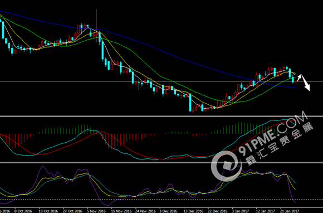Click the 3 Jan 2017 date label
This screenshot has width=323, height=213.
pos(241,211)
